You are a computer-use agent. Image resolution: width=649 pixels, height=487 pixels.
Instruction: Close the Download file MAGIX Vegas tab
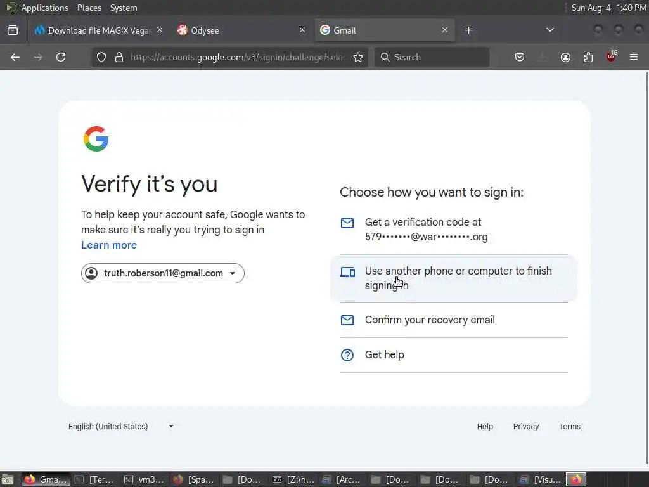[160, 30]
